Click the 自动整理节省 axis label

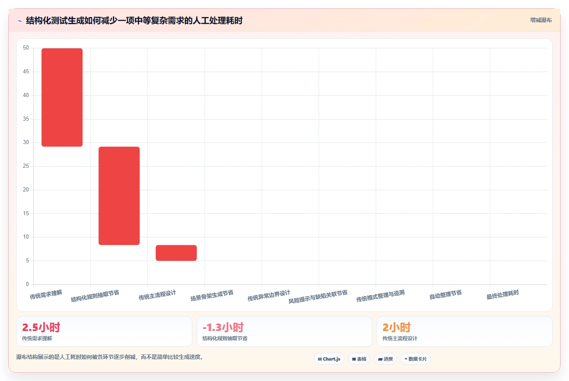pyautogui.click(x=445, y=295)
